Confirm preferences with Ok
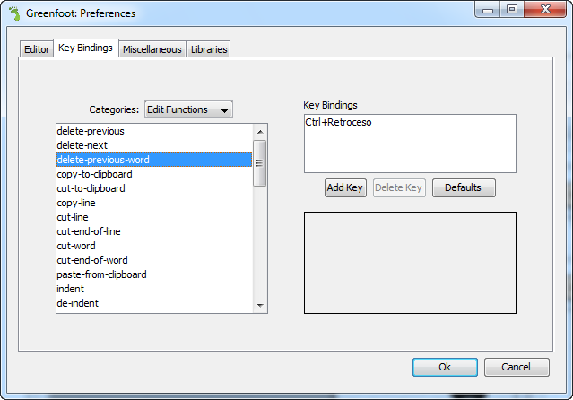 pos(445,367)
